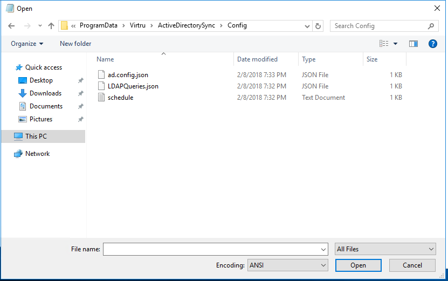Open the All Files type dropdown

point(385,249)
